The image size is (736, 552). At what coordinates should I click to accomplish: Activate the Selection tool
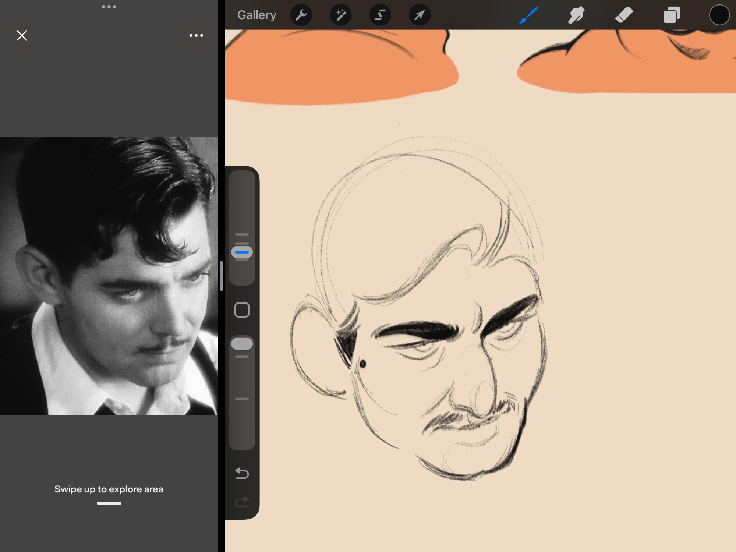pos(380,15)
